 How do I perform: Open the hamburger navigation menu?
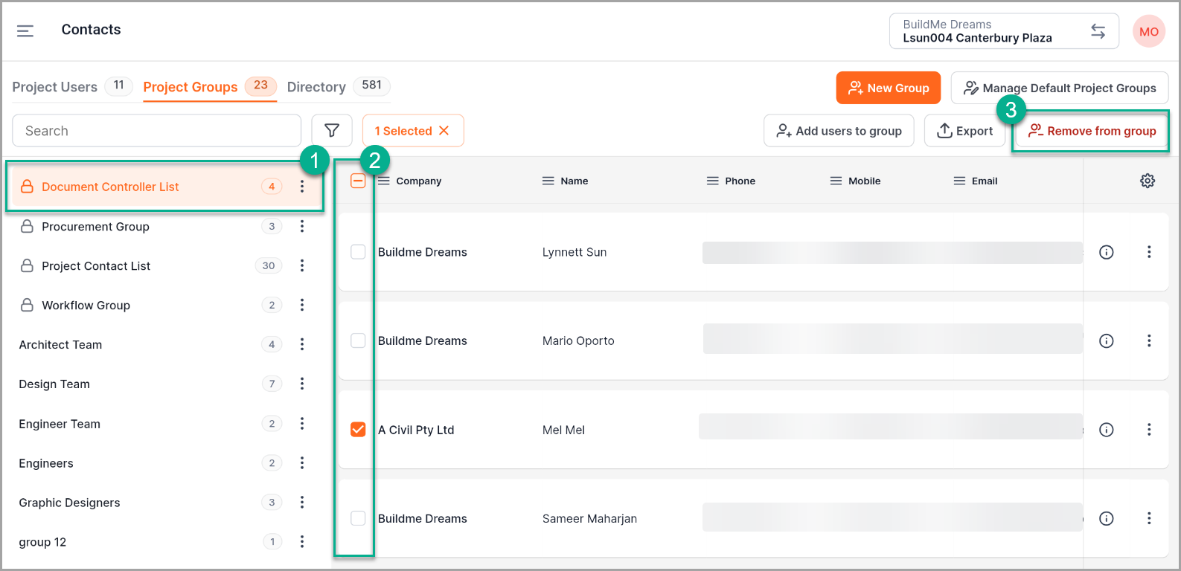(x=25, y=30)
